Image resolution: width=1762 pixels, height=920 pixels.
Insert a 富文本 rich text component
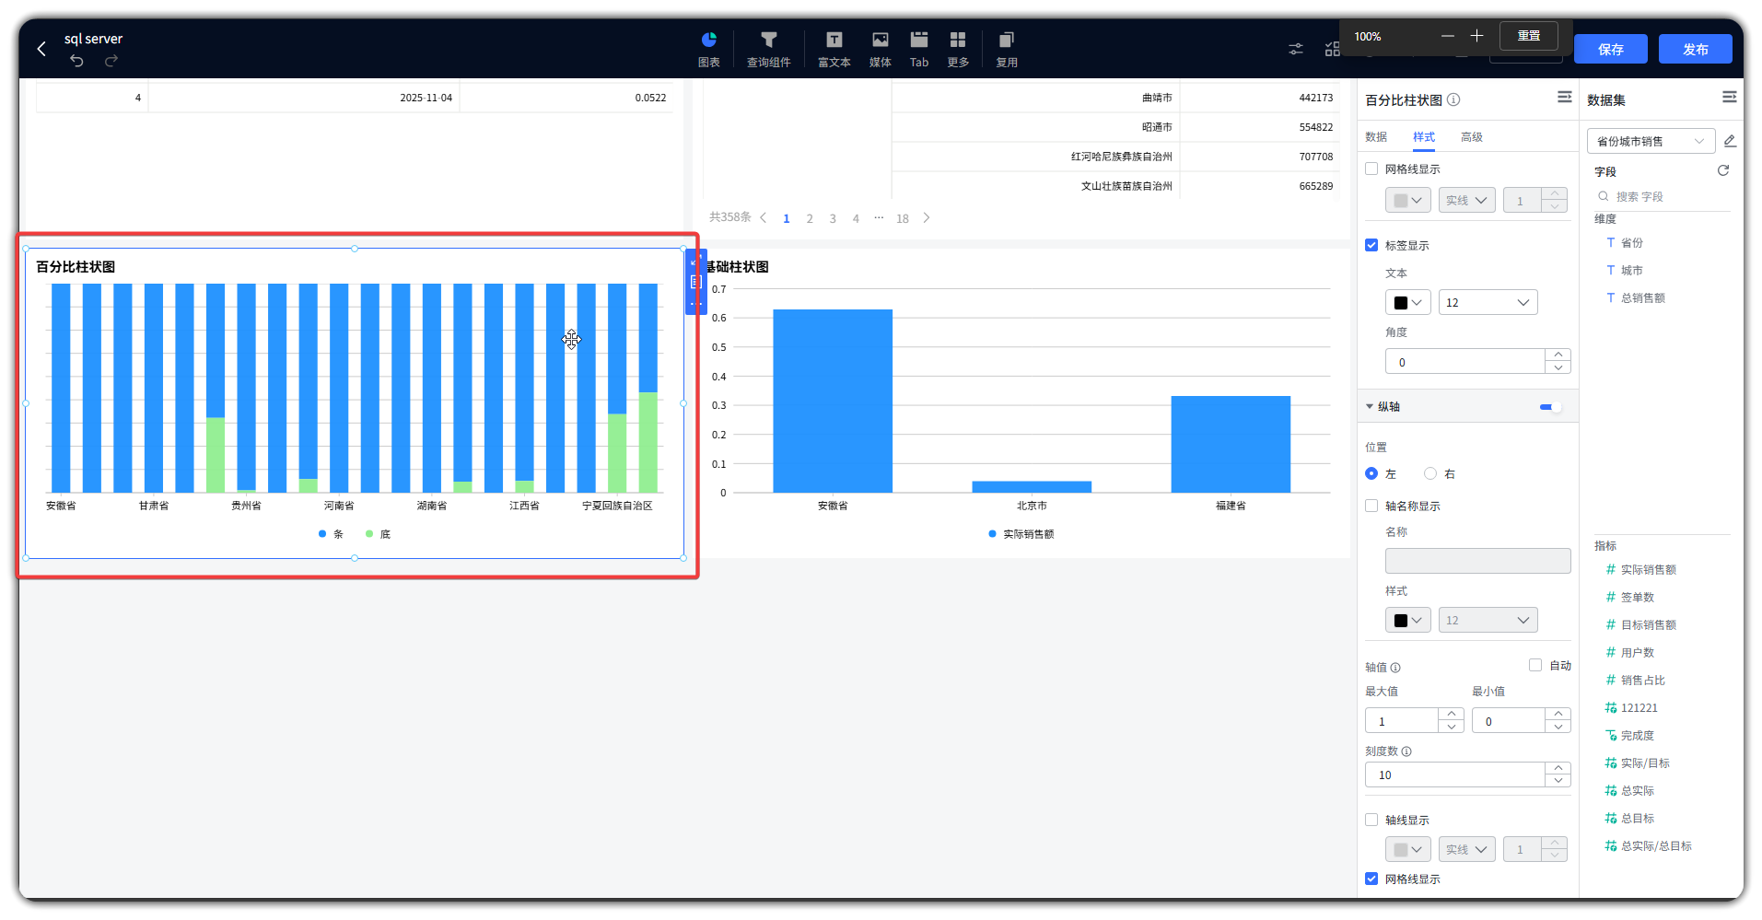834,49
